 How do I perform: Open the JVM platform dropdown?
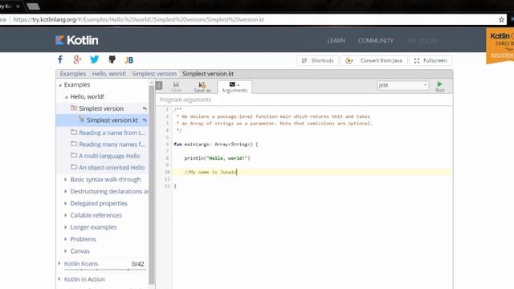403,86
